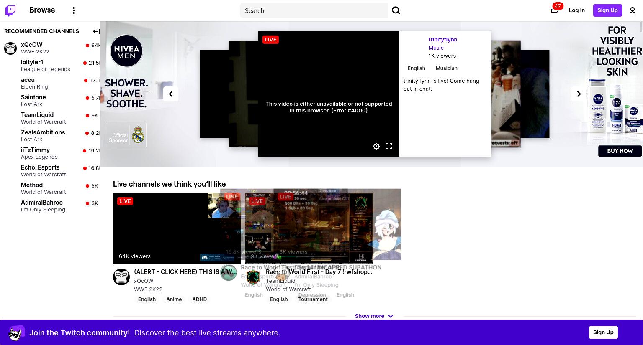Open TeamLiquid in recommended channels
The height and width of the screenshot is (345, 643).
coord(50,118)
